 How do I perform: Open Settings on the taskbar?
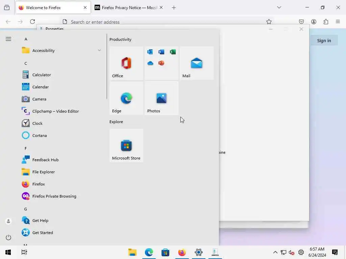coord(198,252)
